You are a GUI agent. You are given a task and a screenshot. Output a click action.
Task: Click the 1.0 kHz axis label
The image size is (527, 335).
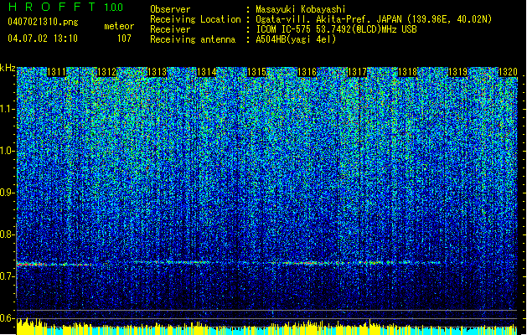click(8, 151)
